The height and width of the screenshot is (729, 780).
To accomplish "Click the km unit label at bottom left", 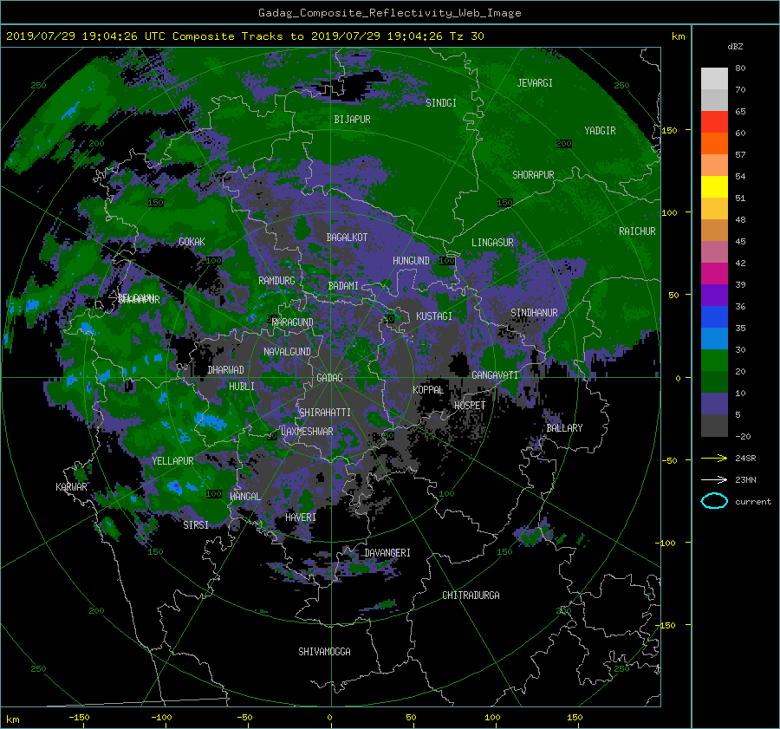I will click(x=12, y=719).
